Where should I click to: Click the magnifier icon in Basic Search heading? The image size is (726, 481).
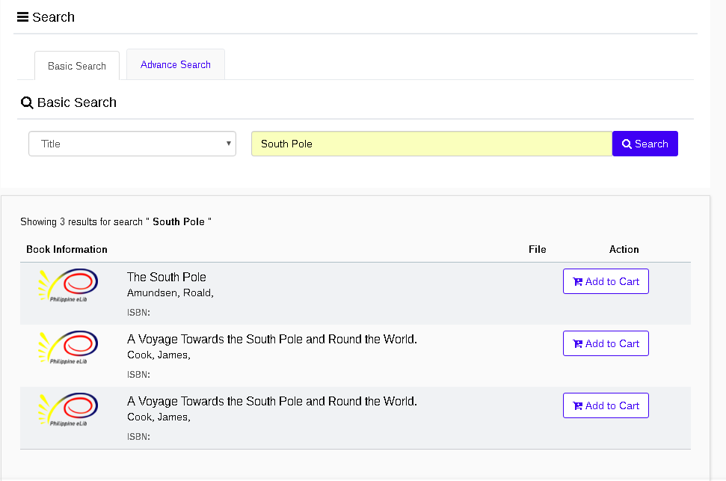[27, 103]
